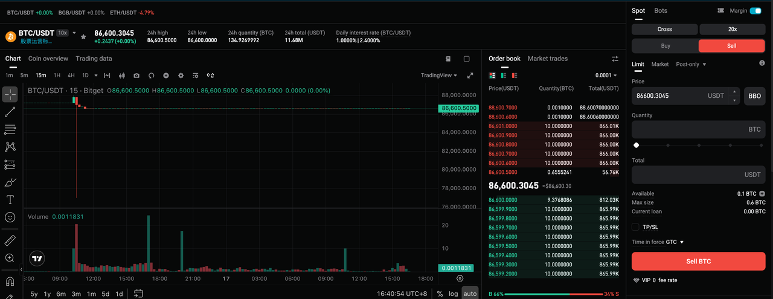Turn off the Margin switch
The width and height of the screenshot is (773, 299).
pos(755,11)
